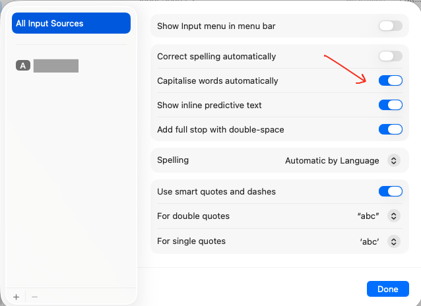Open the double quotes “abc” style menu
This screenshot has width=421, height=306.
[368, 216]
